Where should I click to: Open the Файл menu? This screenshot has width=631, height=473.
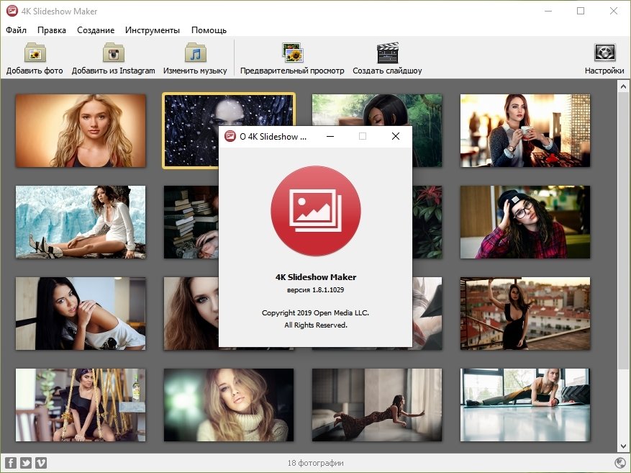[x=16, y=30]
